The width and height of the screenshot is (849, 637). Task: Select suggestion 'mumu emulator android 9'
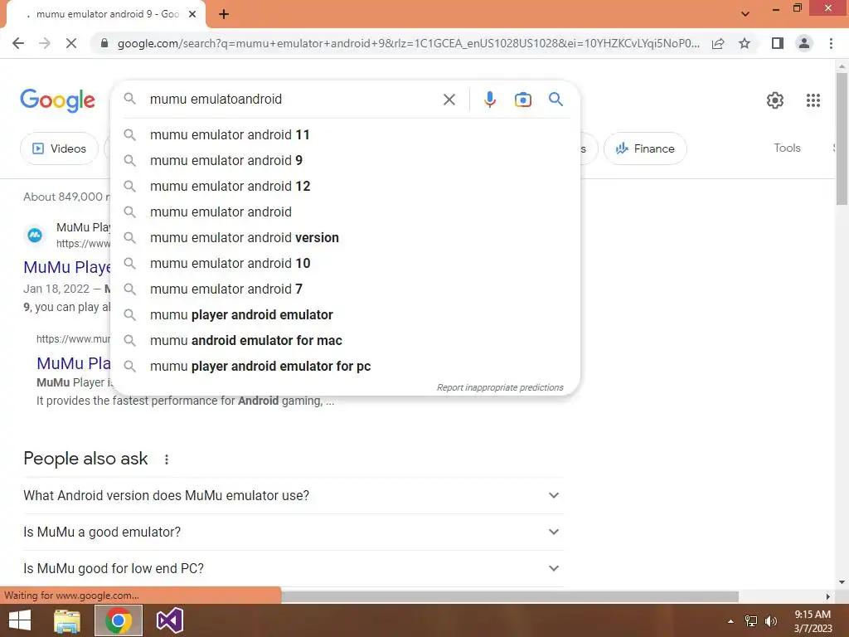tap(345, 160)
